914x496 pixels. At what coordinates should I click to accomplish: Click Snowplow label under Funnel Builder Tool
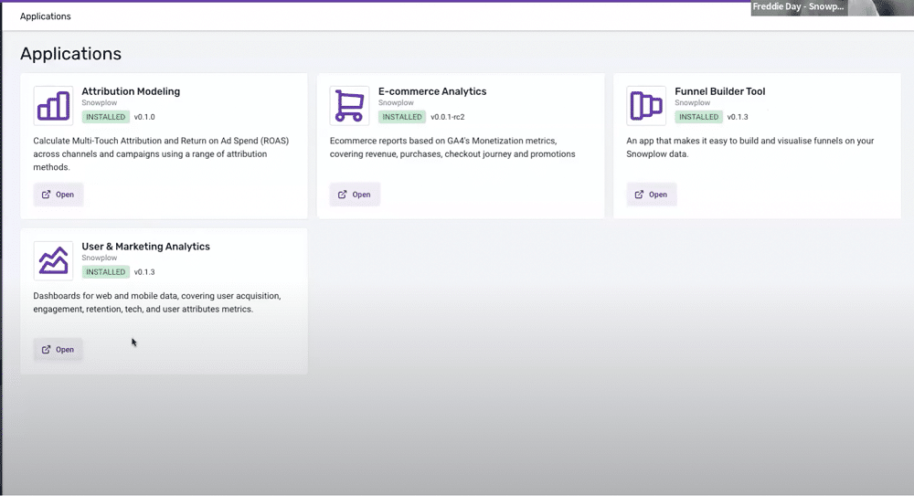click(693, 102)
